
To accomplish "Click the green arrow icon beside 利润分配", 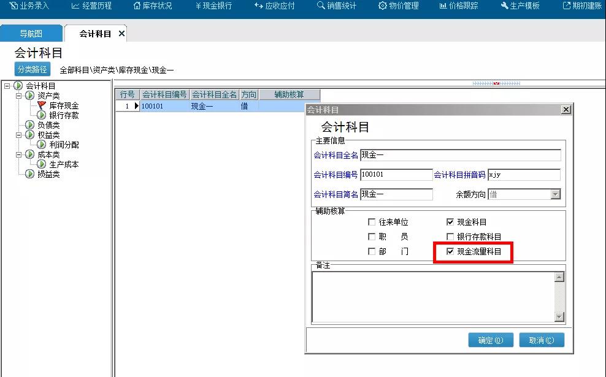I will (x=42, y=145).
